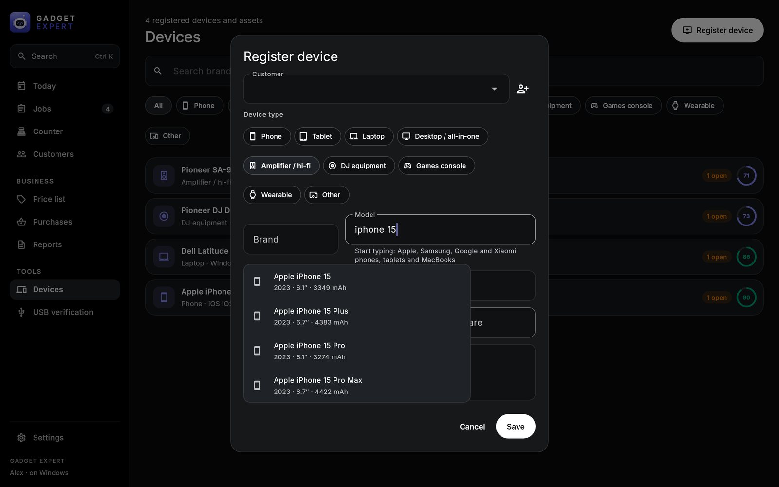
Task: Click the Jobs clipboard icon
Action: click(21, 109)
